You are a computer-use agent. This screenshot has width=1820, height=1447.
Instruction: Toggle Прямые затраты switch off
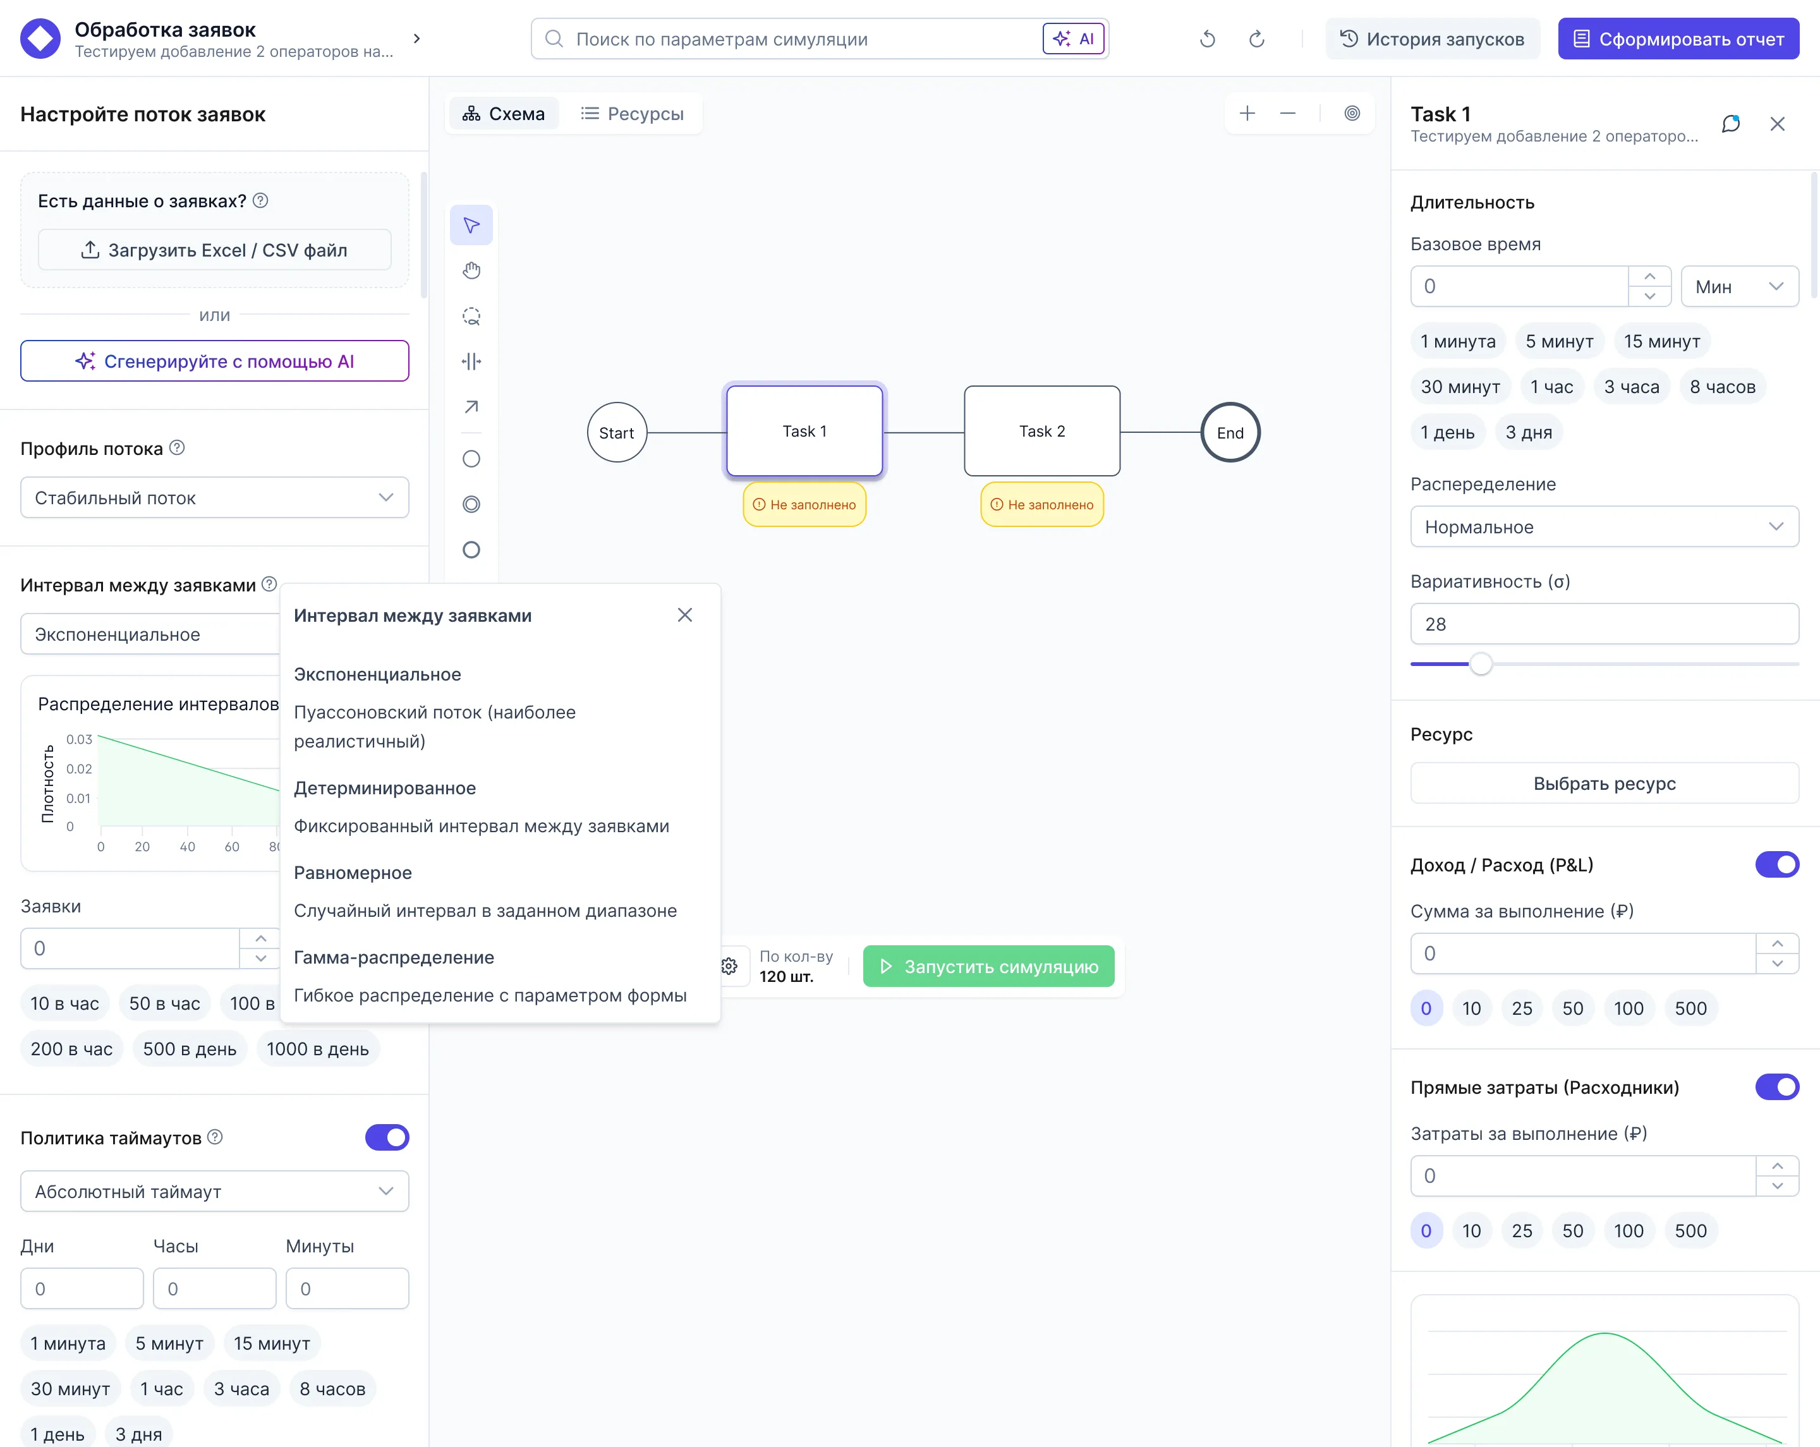pyautogui.click(x=1776, y=1087)
